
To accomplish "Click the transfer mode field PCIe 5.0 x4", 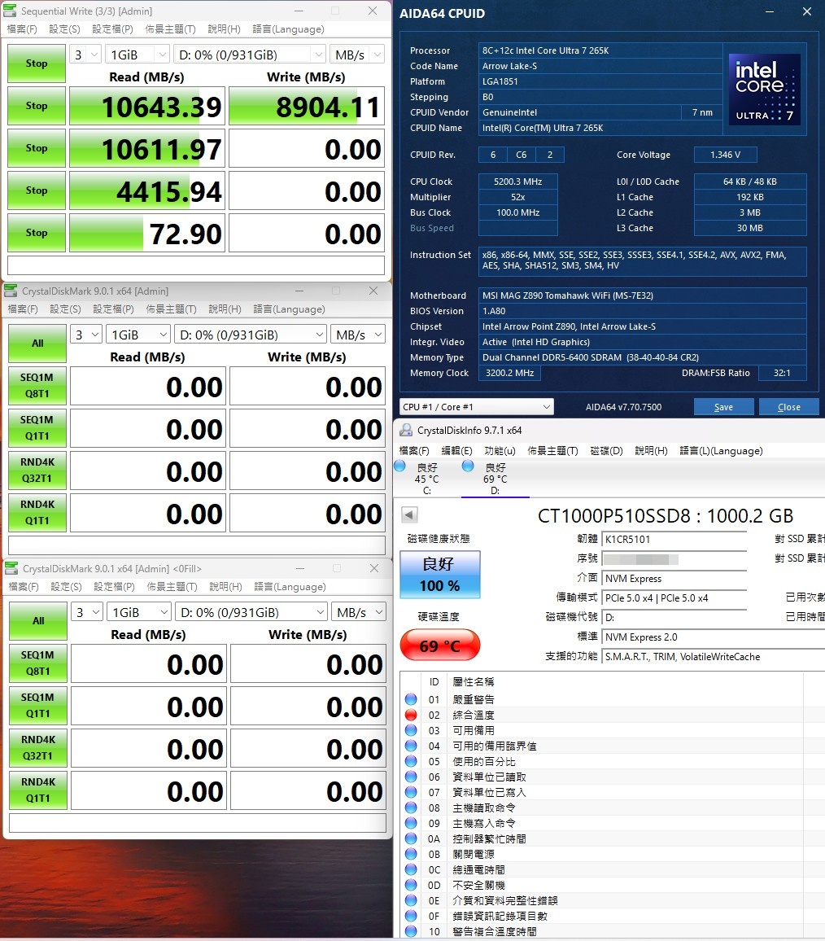I will click(x=674, y=597).
